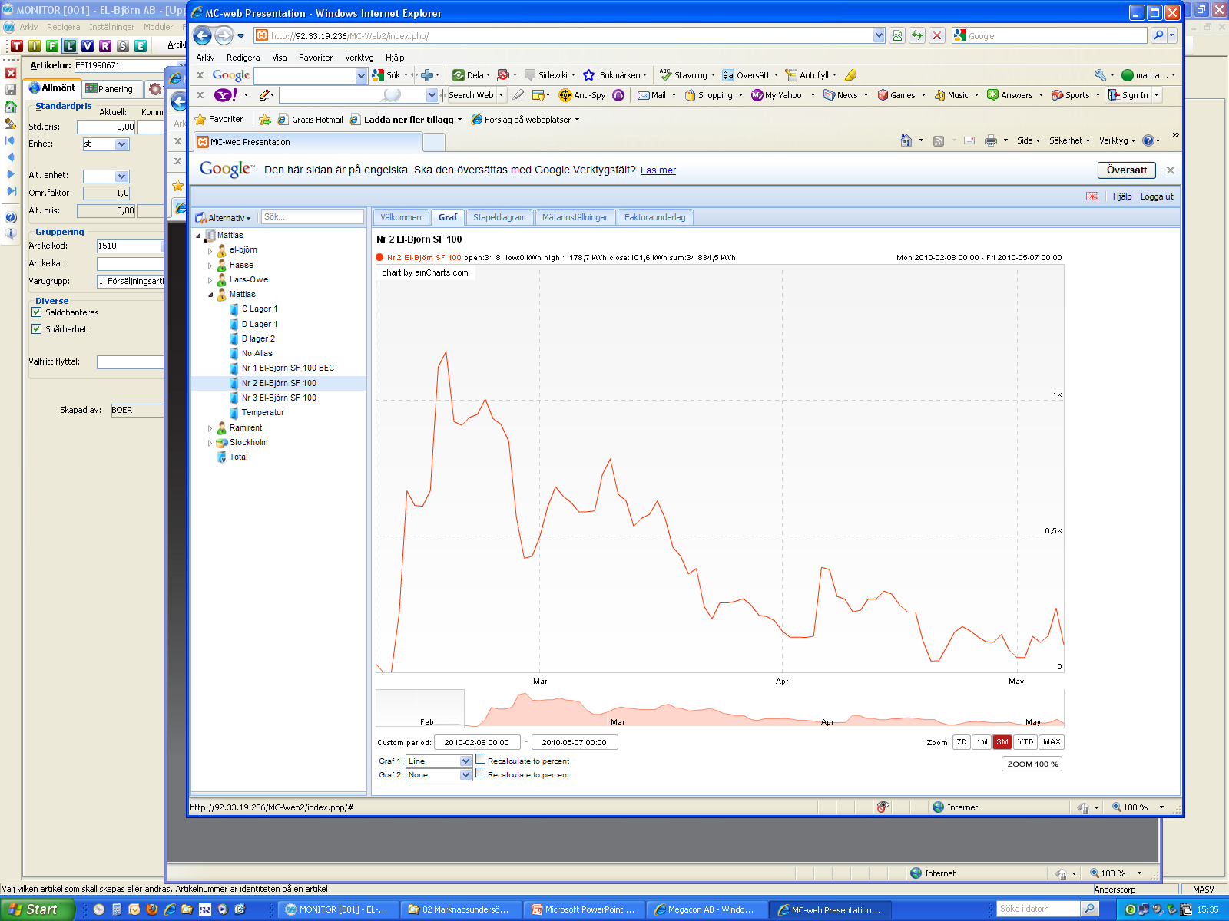Viewport: 1229px width, 921px height.
Task: Click the Hjälp link in web app
Action: [x=1122, y=196]
